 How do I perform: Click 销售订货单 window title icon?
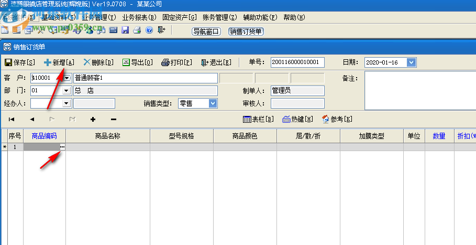(7, 47)
